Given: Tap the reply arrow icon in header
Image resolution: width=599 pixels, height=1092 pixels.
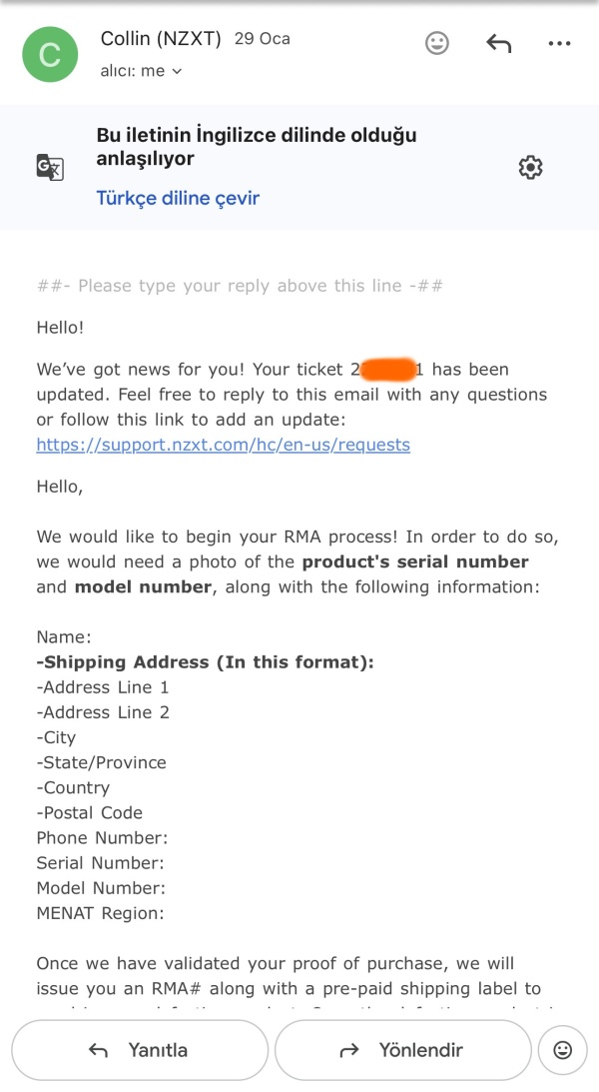Looking at the screenshot, I should pyautogui.click(x=499, y=44).
